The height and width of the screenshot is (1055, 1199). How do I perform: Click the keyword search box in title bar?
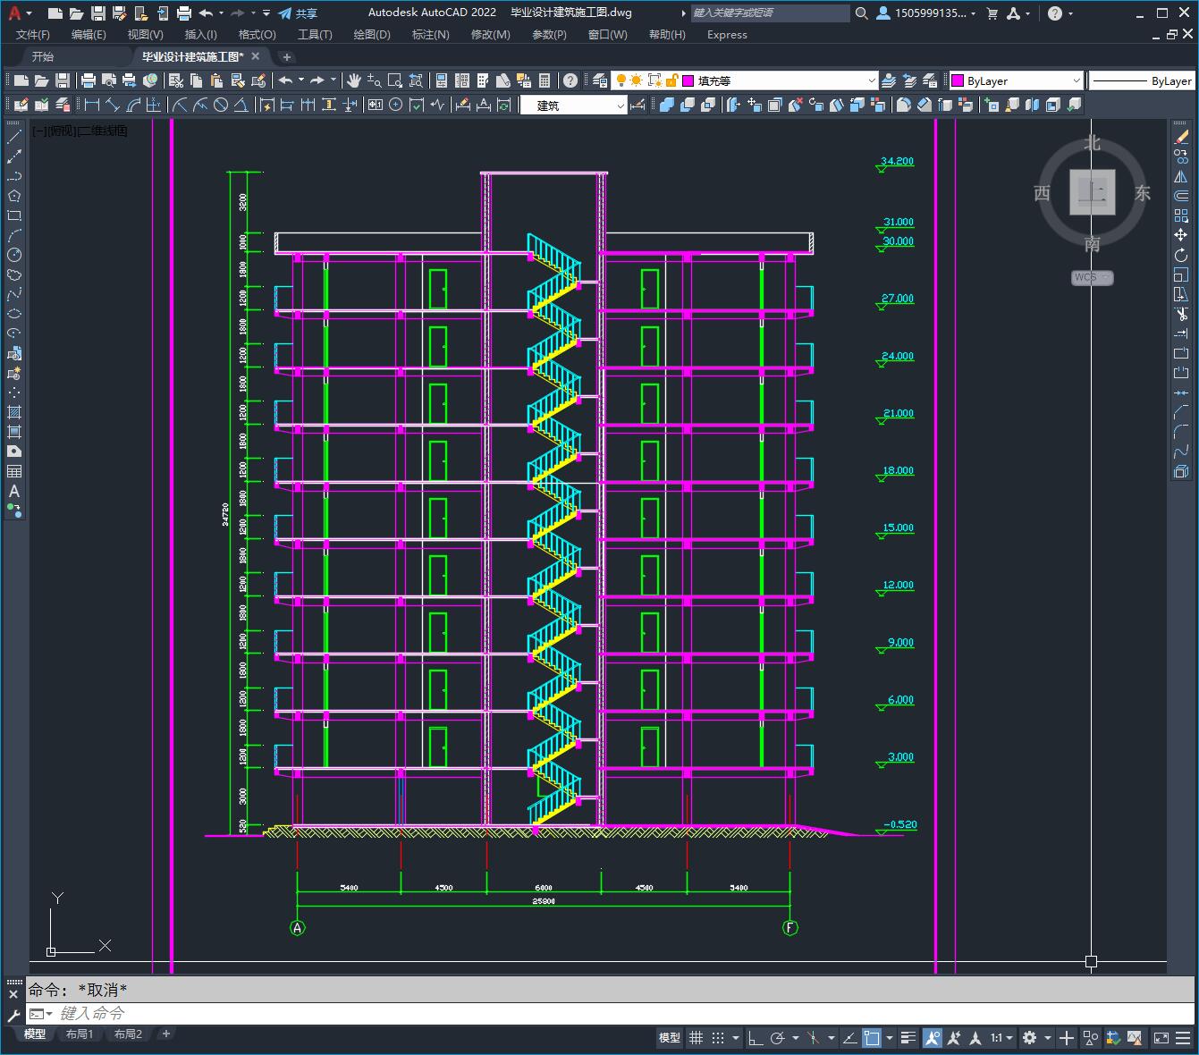770,13
